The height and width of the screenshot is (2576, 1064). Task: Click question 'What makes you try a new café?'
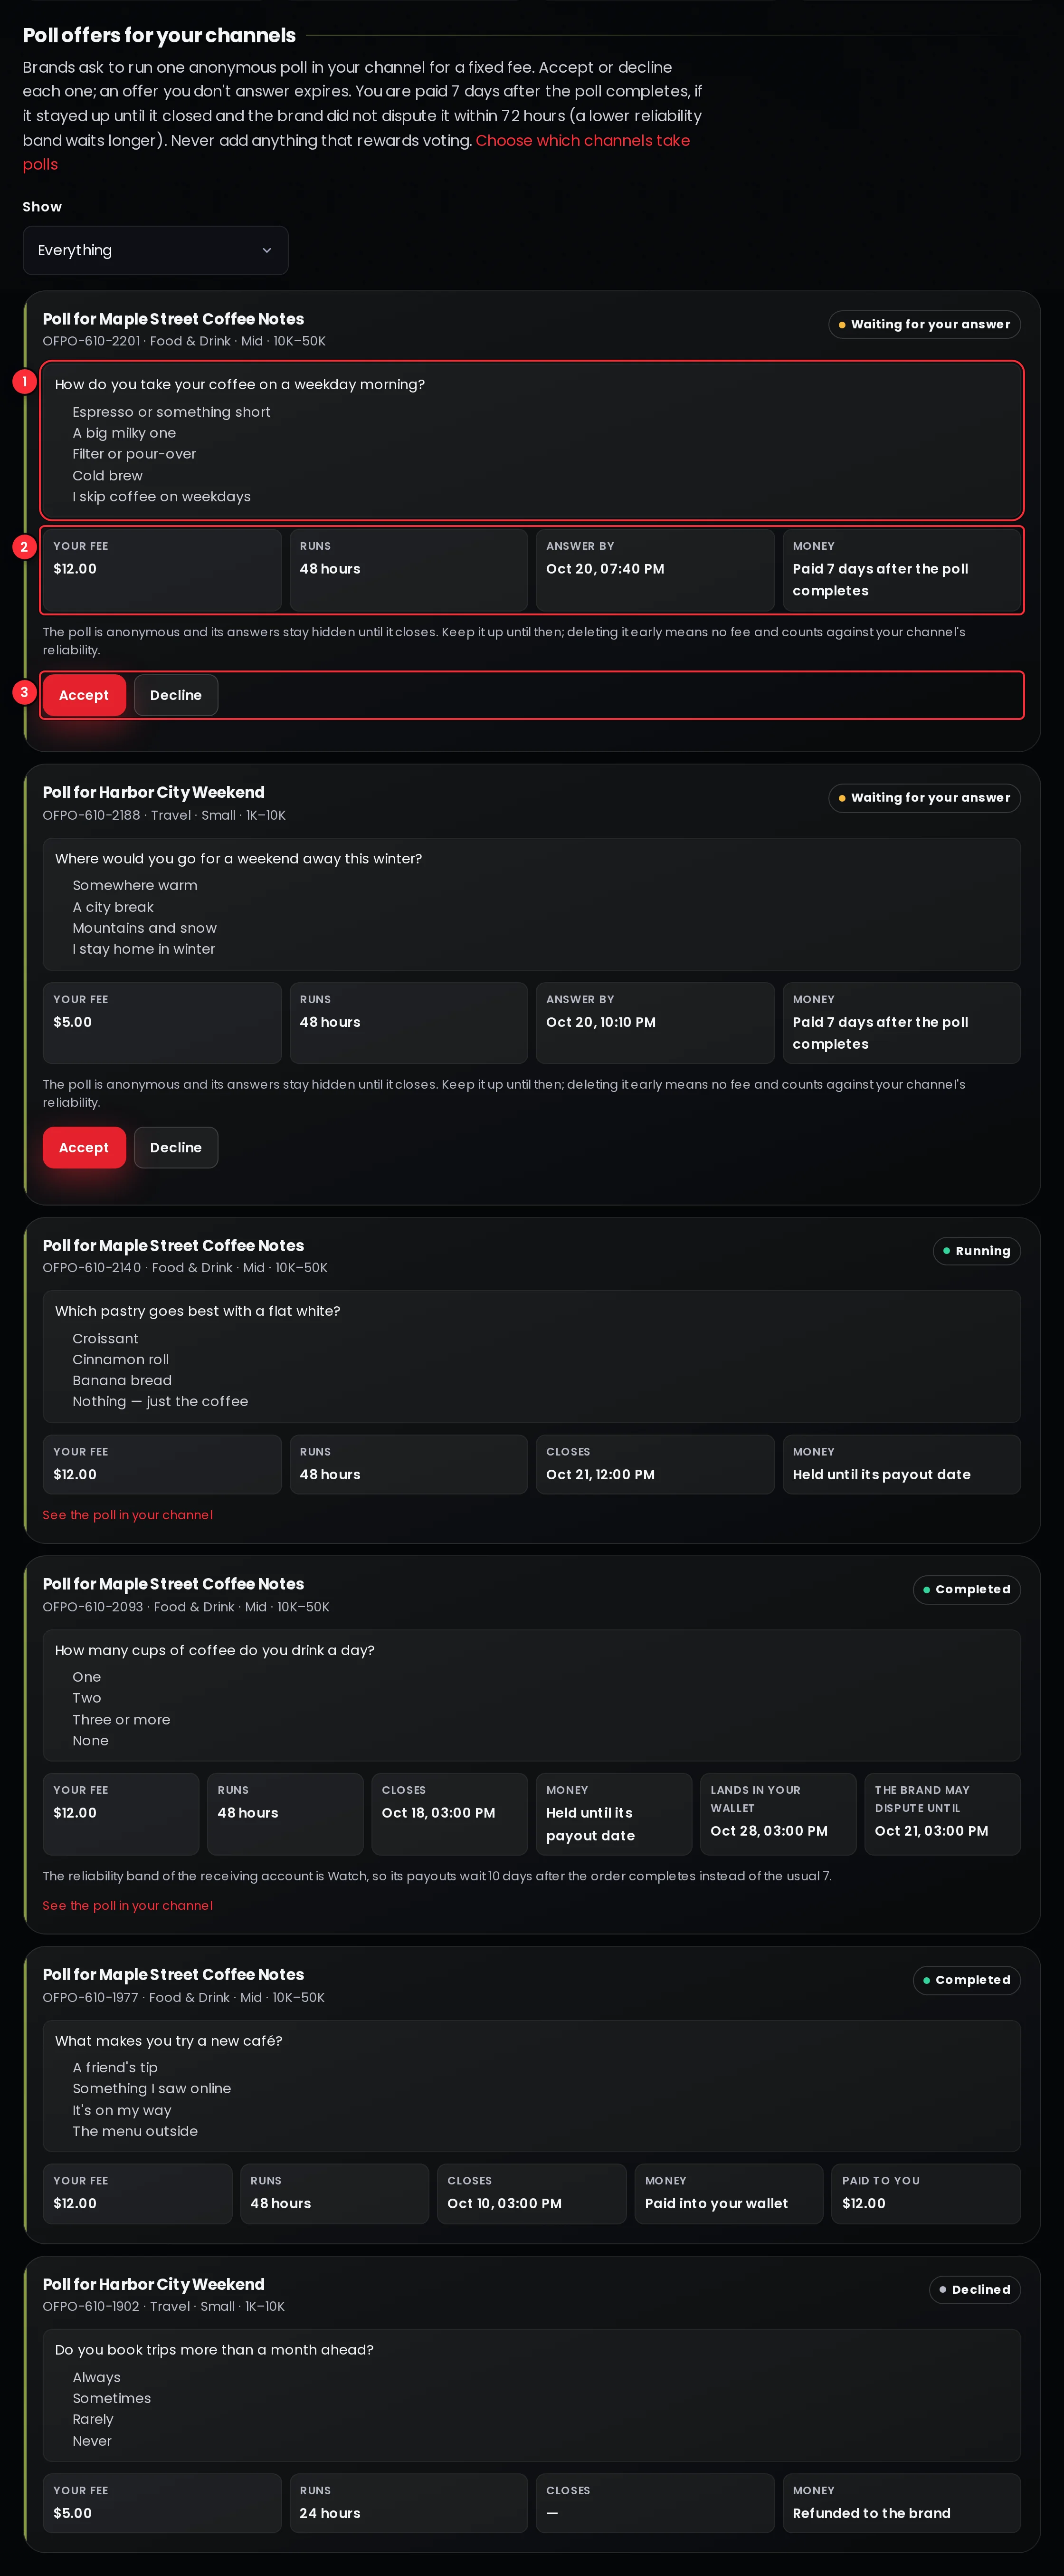tap(168, 2041)
